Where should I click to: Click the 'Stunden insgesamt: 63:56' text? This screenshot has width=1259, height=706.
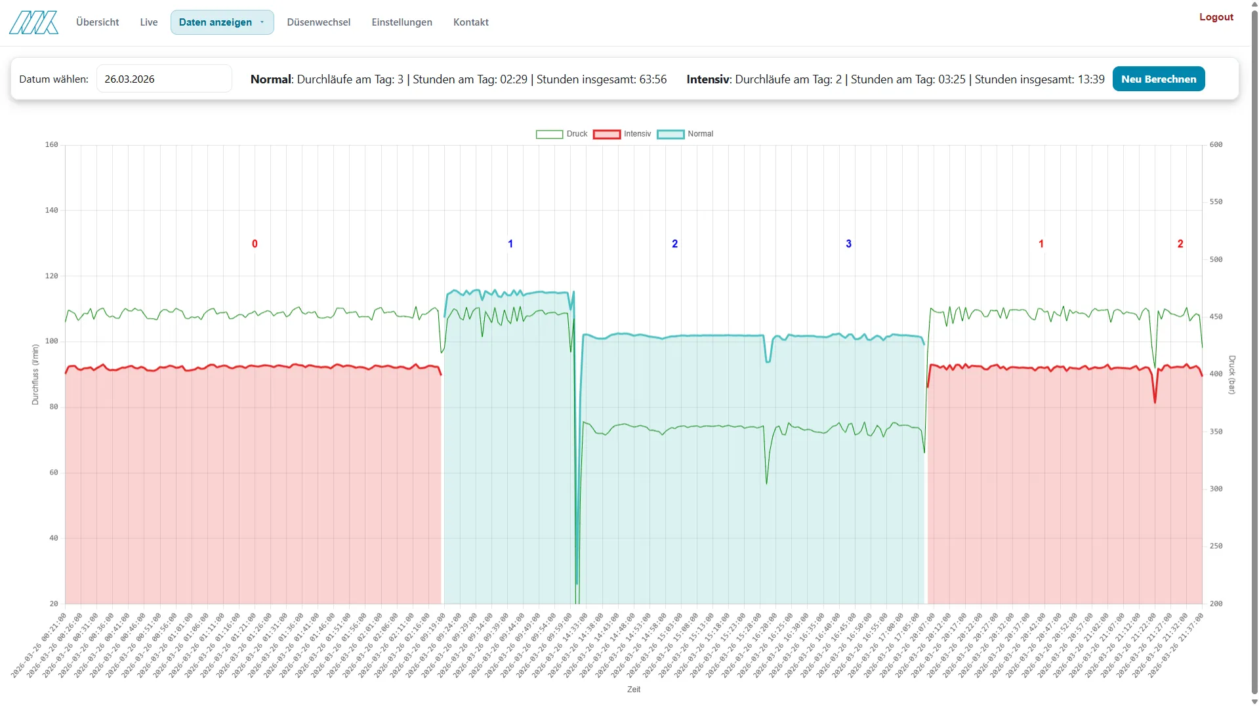coord(602,79)
